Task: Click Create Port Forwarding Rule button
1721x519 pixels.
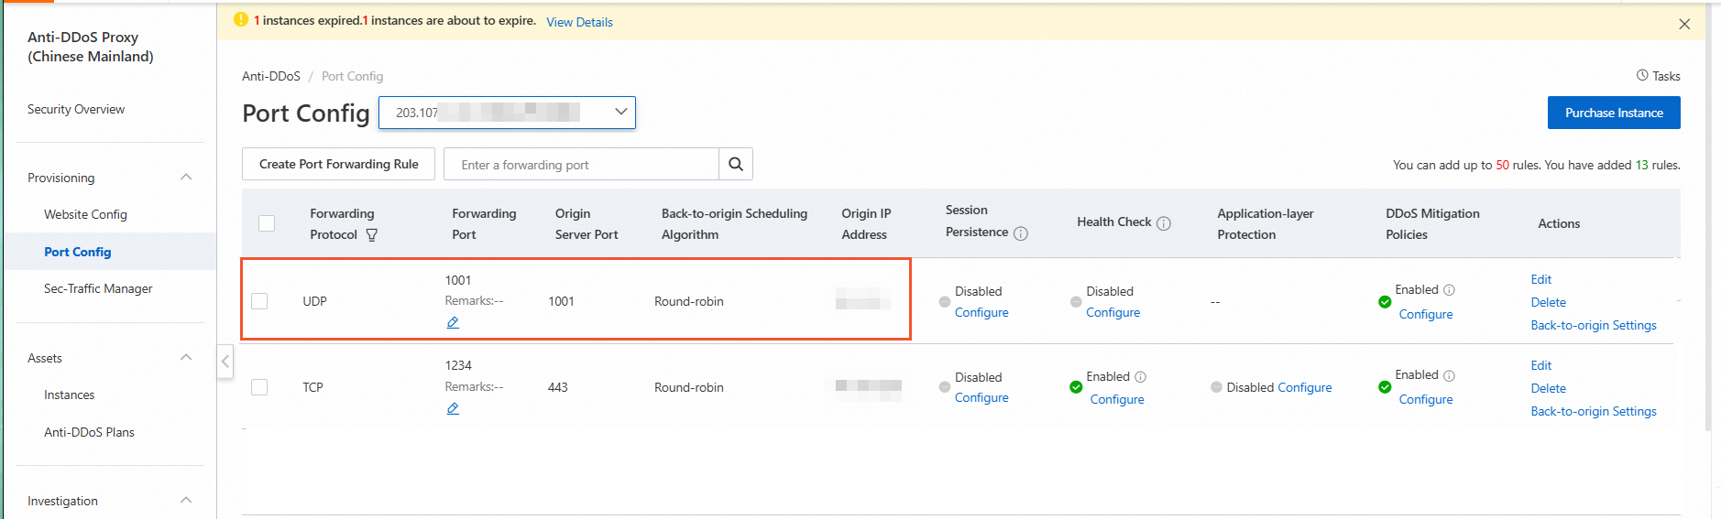Action: tap(338, 165)
